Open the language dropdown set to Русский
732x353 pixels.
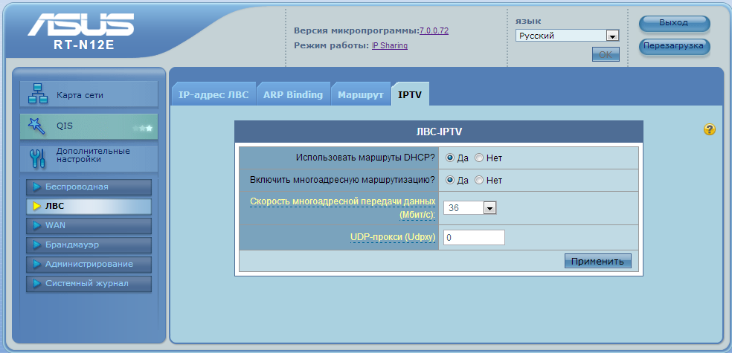[568, 36]
